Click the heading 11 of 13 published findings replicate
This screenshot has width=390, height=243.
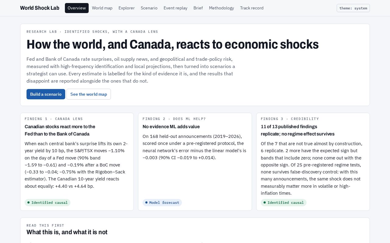(298, 130)
